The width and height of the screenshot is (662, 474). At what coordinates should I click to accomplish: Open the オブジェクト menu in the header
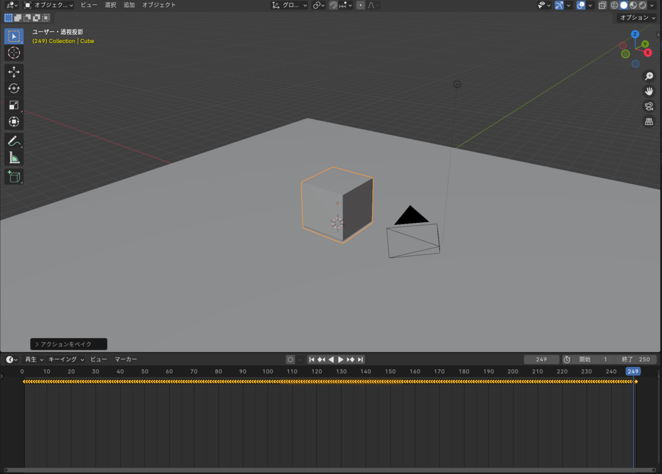(158, 4)
